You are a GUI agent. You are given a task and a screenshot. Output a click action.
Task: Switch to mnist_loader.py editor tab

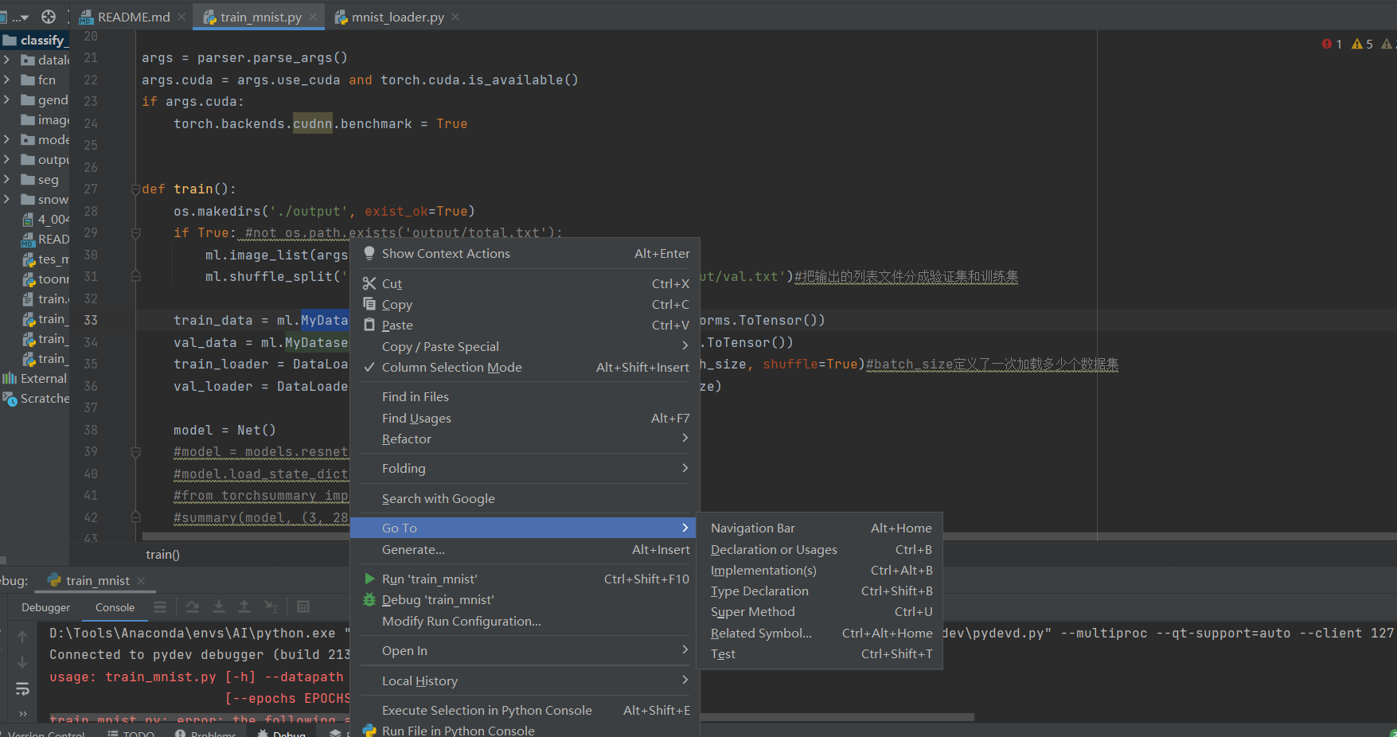point(398,17)
